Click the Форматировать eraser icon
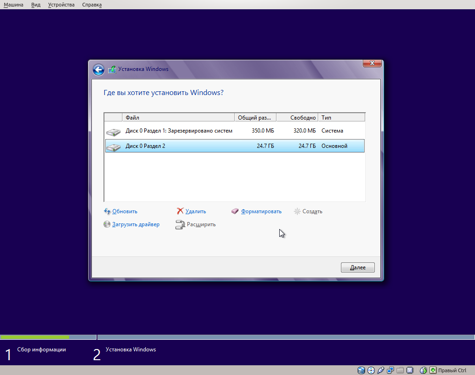The height and width of the screenshot is (375, 475). pos(235,211)
